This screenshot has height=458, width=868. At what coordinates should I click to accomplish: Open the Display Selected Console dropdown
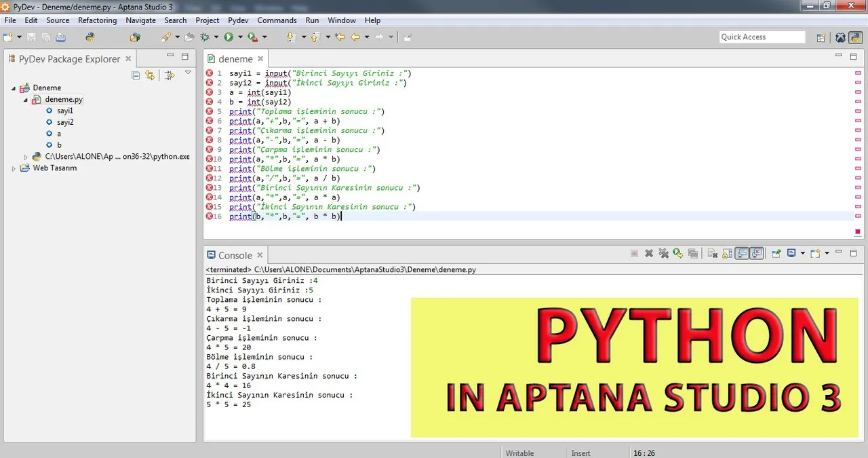803,253
